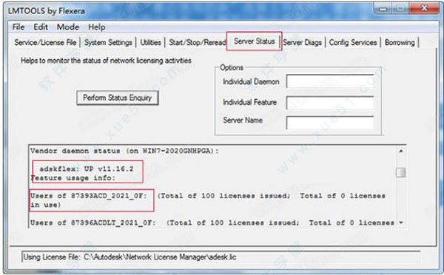This screenshot has width=444, height=275.
Task: Switch to Config Services tab
Action: [353, 42]
